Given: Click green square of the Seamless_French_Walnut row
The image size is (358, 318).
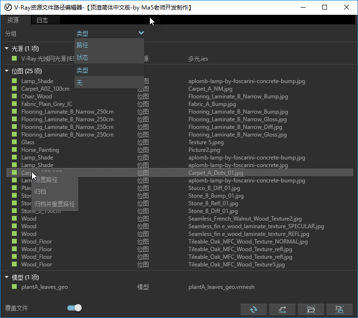Looking at the screenshot, I should (x=14, y=218).
